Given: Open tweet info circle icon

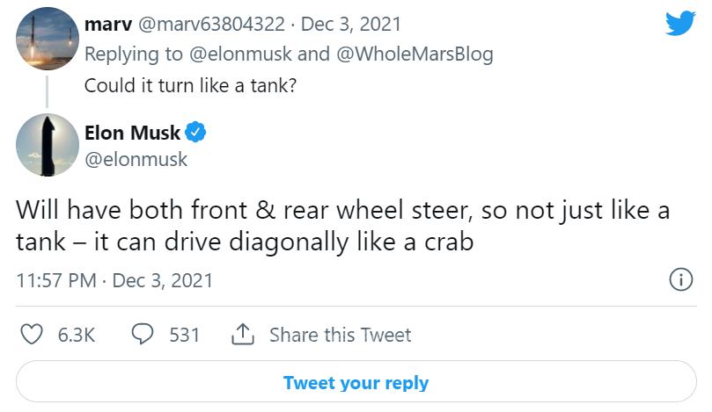Looking at the screenshot, I should 679,281.
